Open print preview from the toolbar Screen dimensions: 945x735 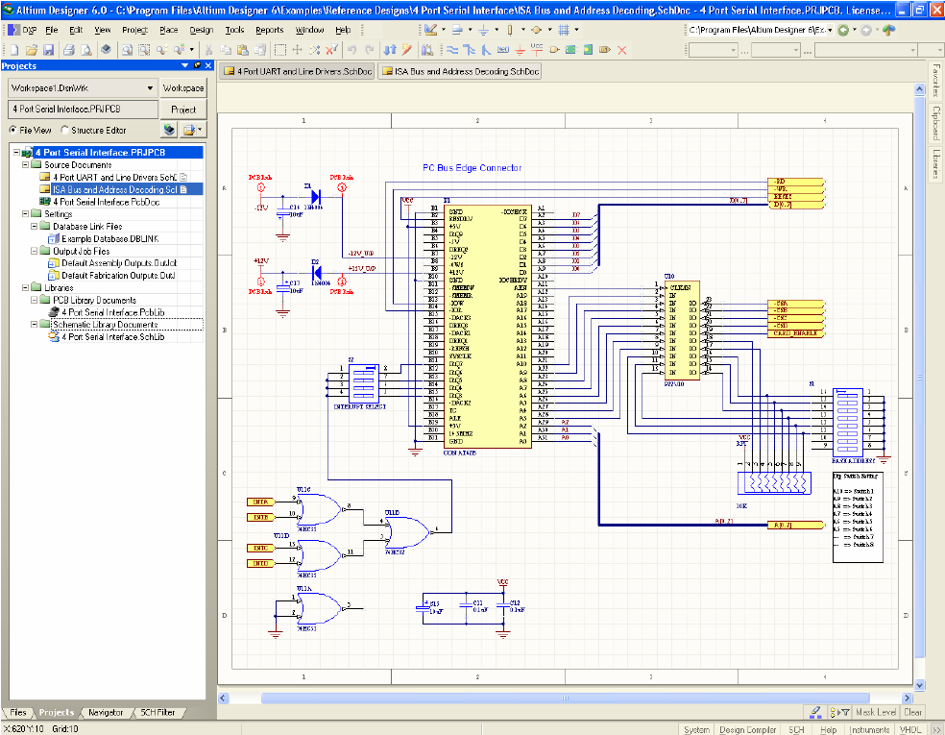(x=86, y=50)
